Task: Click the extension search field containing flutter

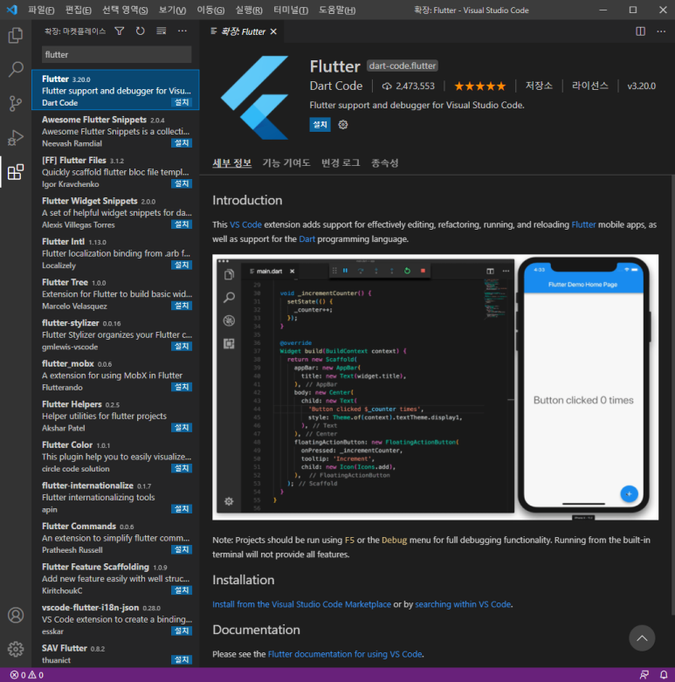Action: click(x=116, y=54)
